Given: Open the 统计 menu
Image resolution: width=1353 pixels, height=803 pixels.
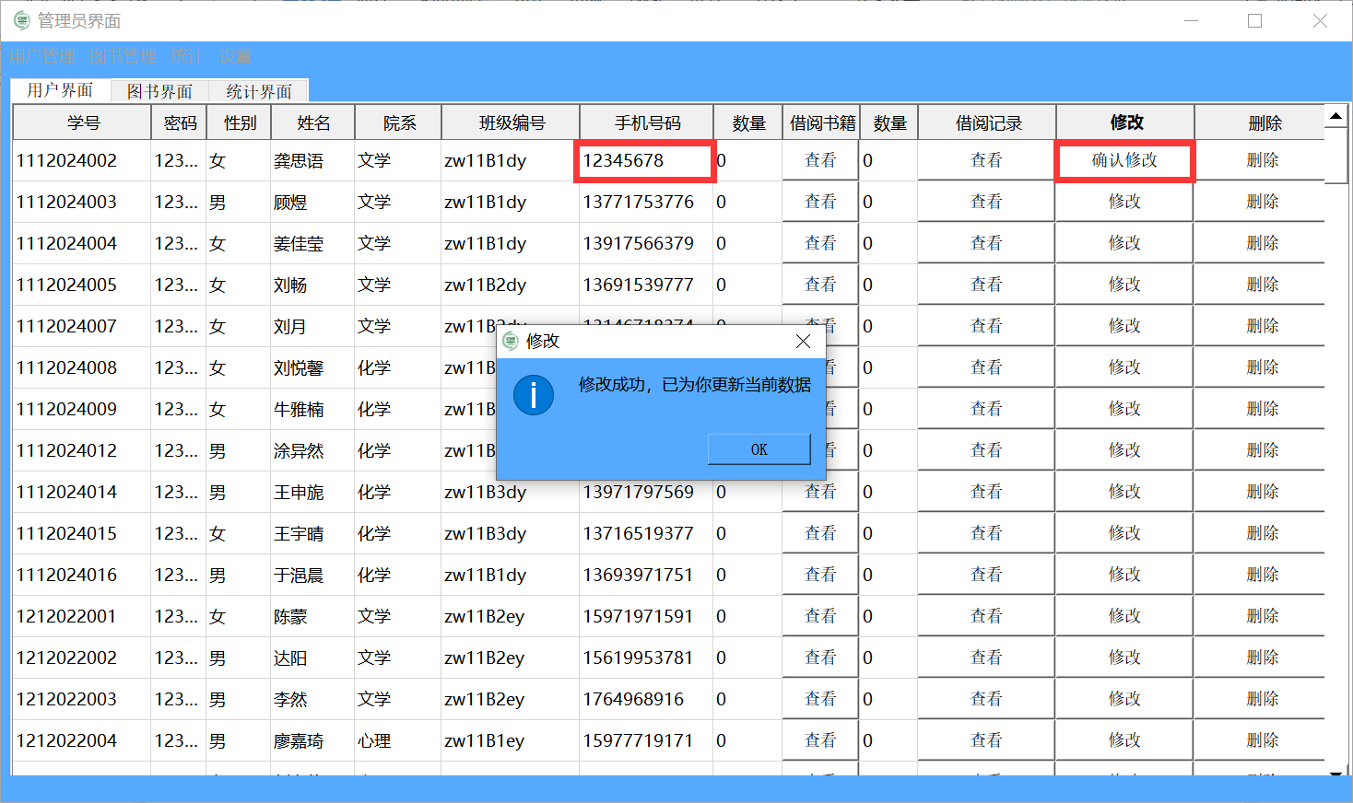Looking at the screenshot, I should (187, 56).
